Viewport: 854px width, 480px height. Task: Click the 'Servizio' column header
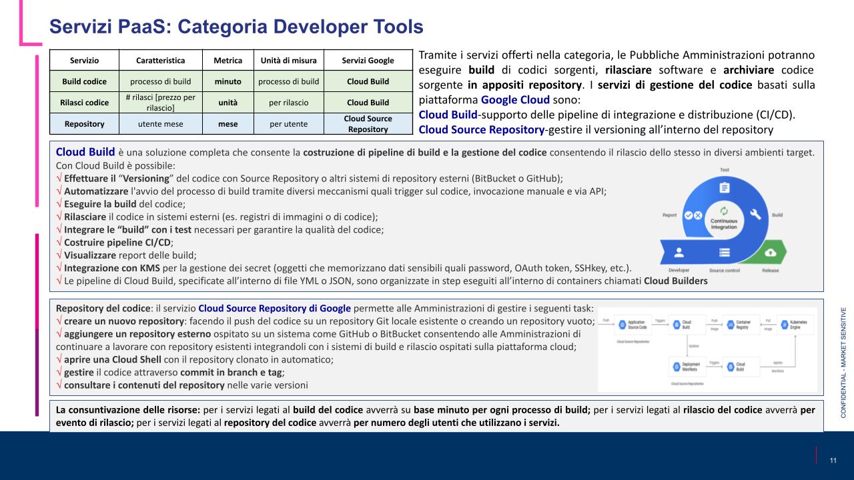(x=85, y=60)
